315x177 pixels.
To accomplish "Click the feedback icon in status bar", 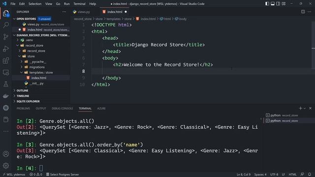I will click(302, 175).
